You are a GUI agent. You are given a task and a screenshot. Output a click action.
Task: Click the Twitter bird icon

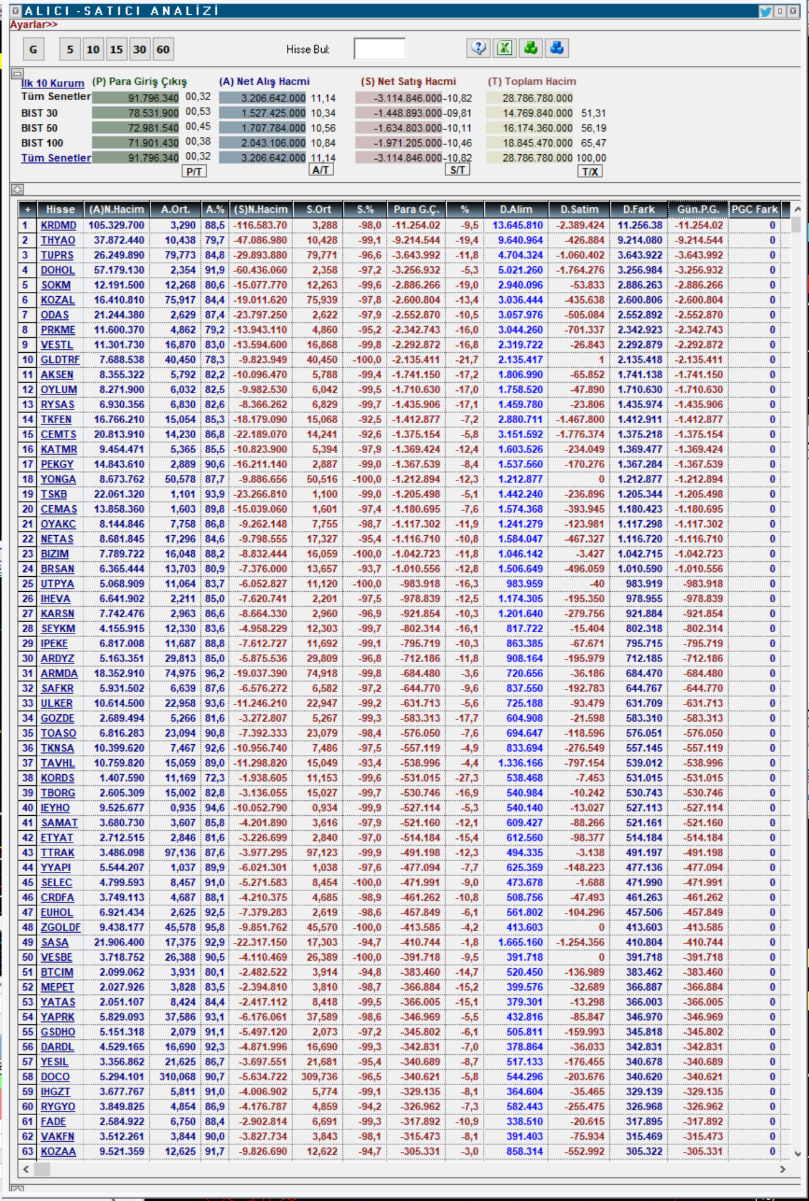[765, 11]
